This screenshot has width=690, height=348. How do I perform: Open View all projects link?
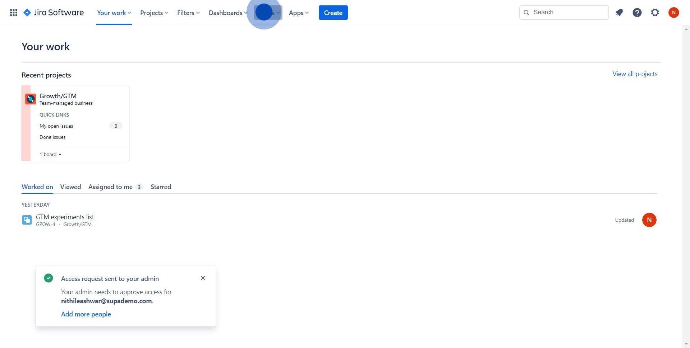(634, 74)
